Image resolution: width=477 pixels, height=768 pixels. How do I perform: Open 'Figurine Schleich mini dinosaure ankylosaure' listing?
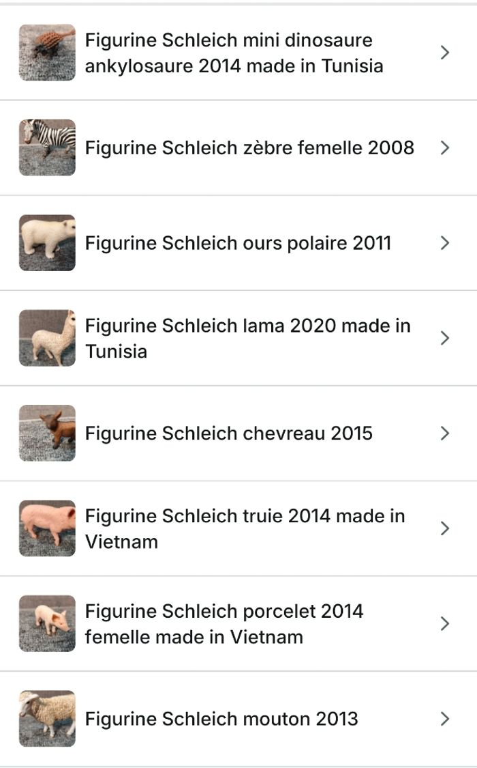(x=234, y=53)
